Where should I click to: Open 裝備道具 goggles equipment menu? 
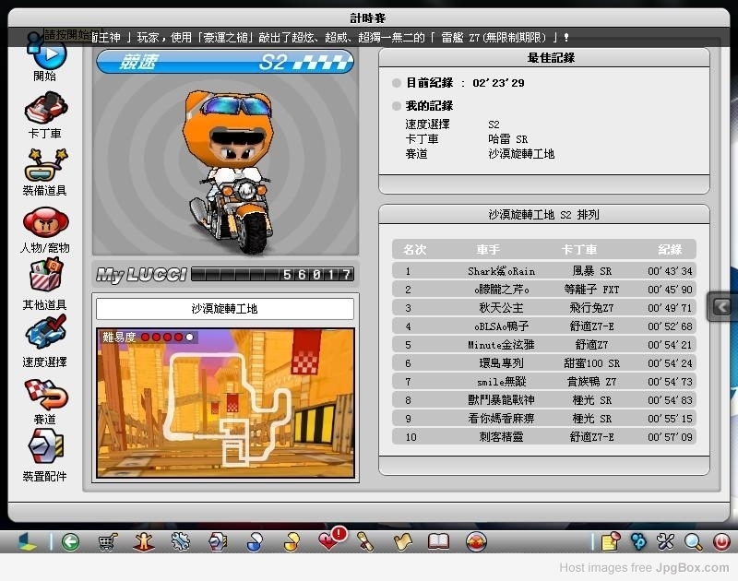44,168
